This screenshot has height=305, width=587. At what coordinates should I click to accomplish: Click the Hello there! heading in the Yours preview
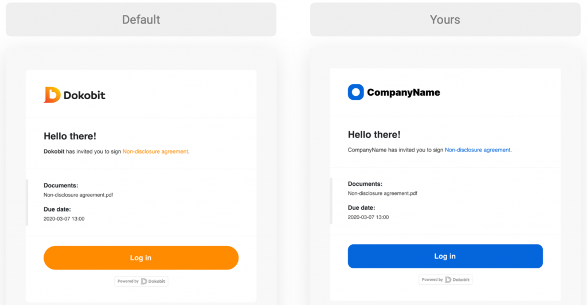[x=374, y=135]
